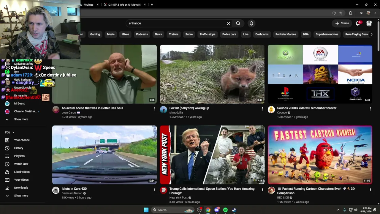Open Downloads in the sidebar
This screenshot has height=214, width=380.
click(x=21, y=188)
